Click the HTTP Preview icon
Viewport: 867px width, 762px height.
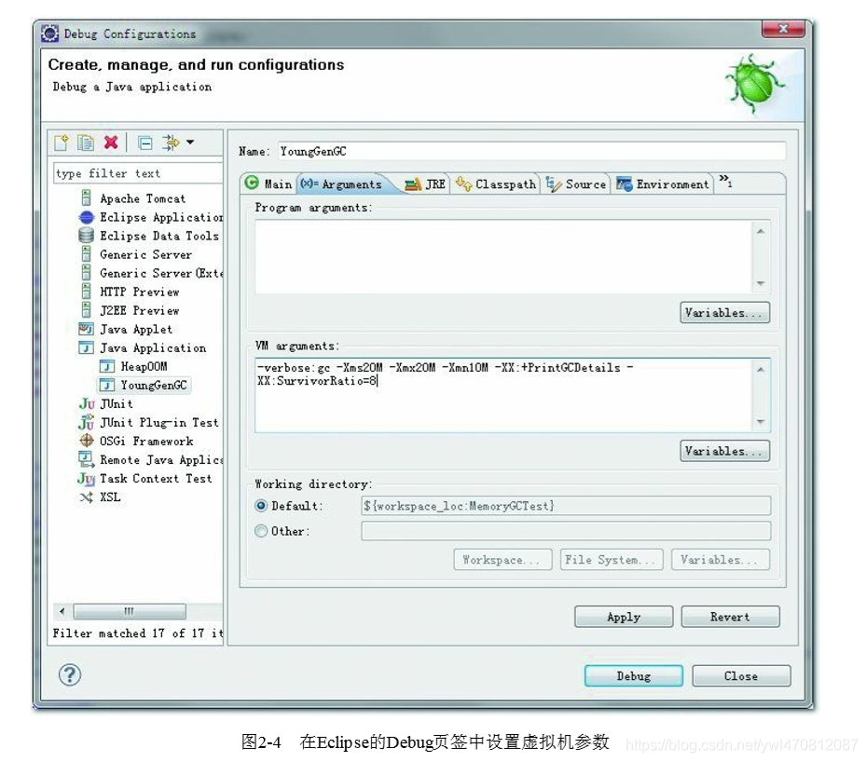(87, 292)
